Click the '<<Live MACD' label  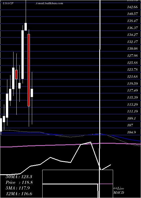pyautogui.click(x=119, y=190)
